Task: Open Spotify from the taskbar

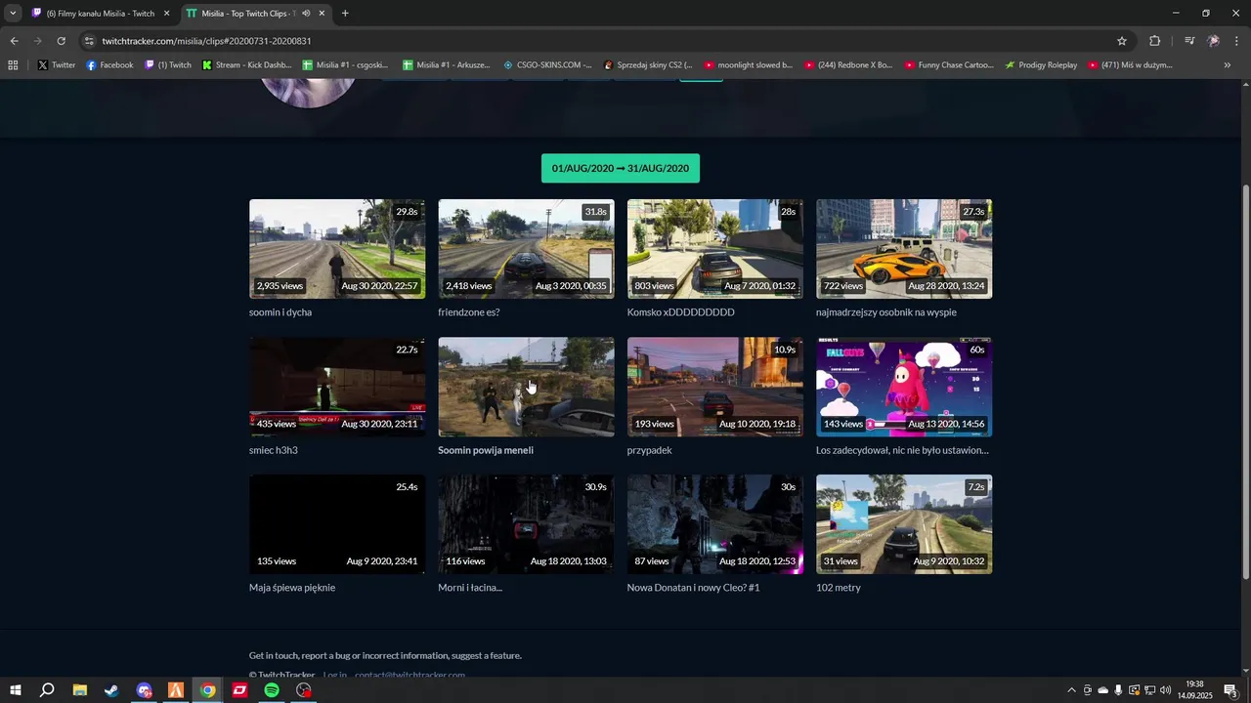Action: click(x=272, y=690)
